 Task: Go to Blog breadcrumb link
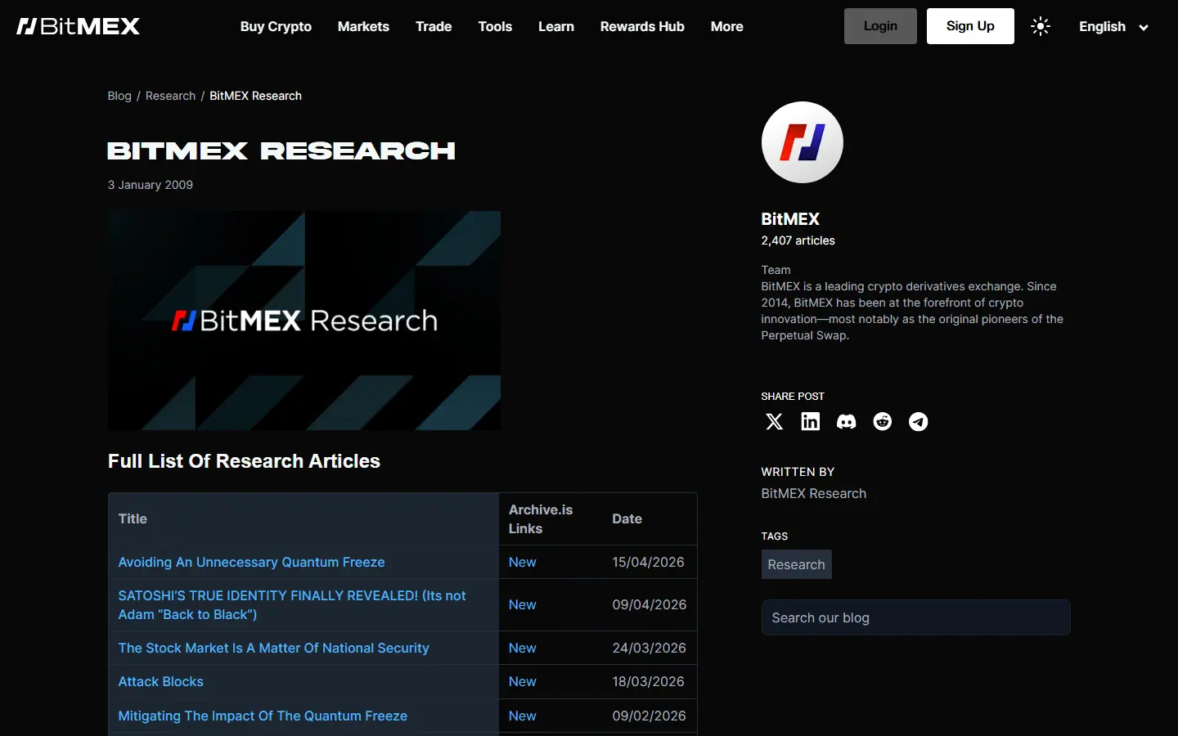click(119, 96)
